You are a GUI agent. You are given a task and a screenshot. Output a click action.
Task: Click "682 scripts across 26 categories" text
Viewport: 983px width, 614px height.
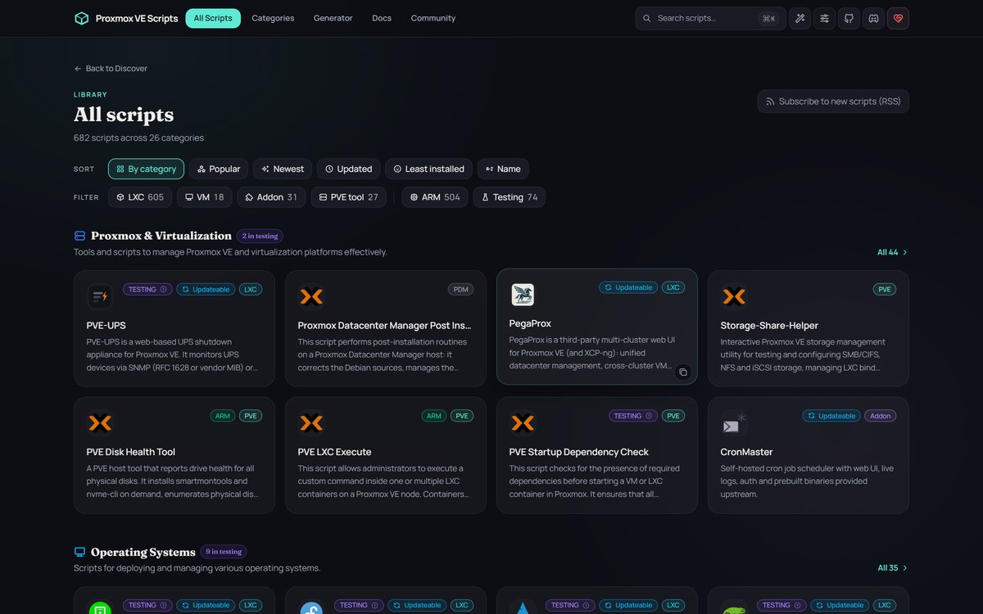[139, 138]
